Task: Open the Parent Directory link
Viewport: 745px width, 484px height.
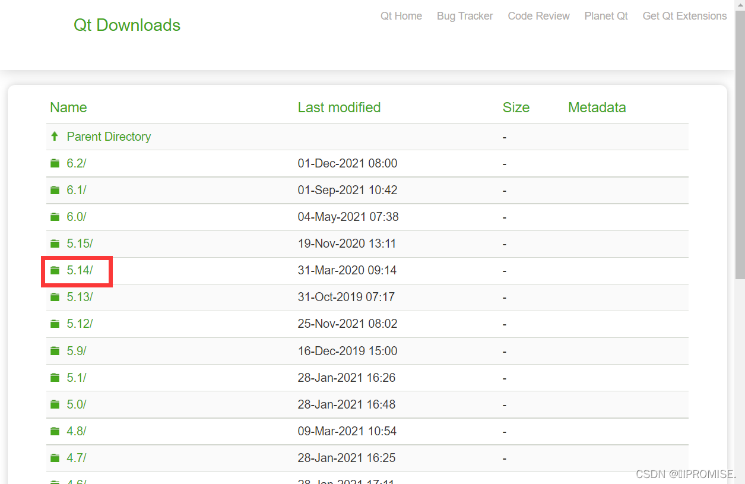Action: click(109, 137)
